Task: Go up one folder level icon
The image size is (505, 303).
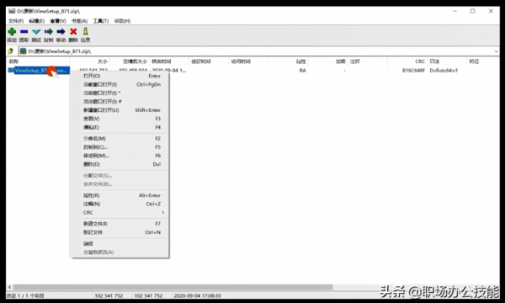Action: (x=11, y=50)
